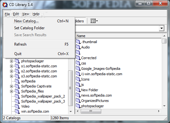Open the Edit menu
The height and width of the screenshot is (123, 170).
[x=16, y=14]
